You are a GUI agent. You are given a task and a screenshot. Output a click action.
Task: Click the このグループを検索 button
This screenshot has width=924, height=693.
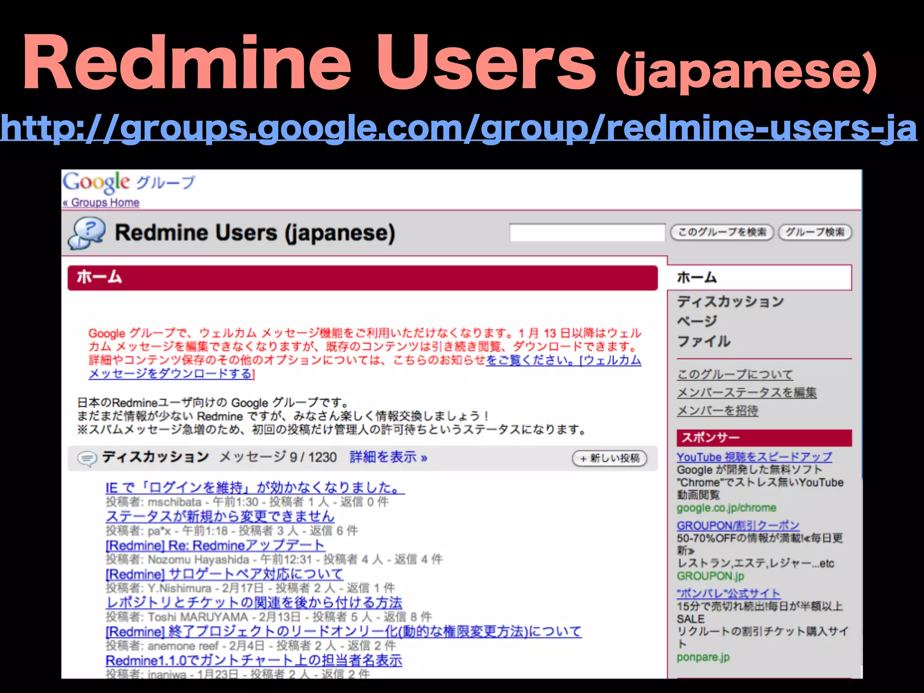click(722, 232)
